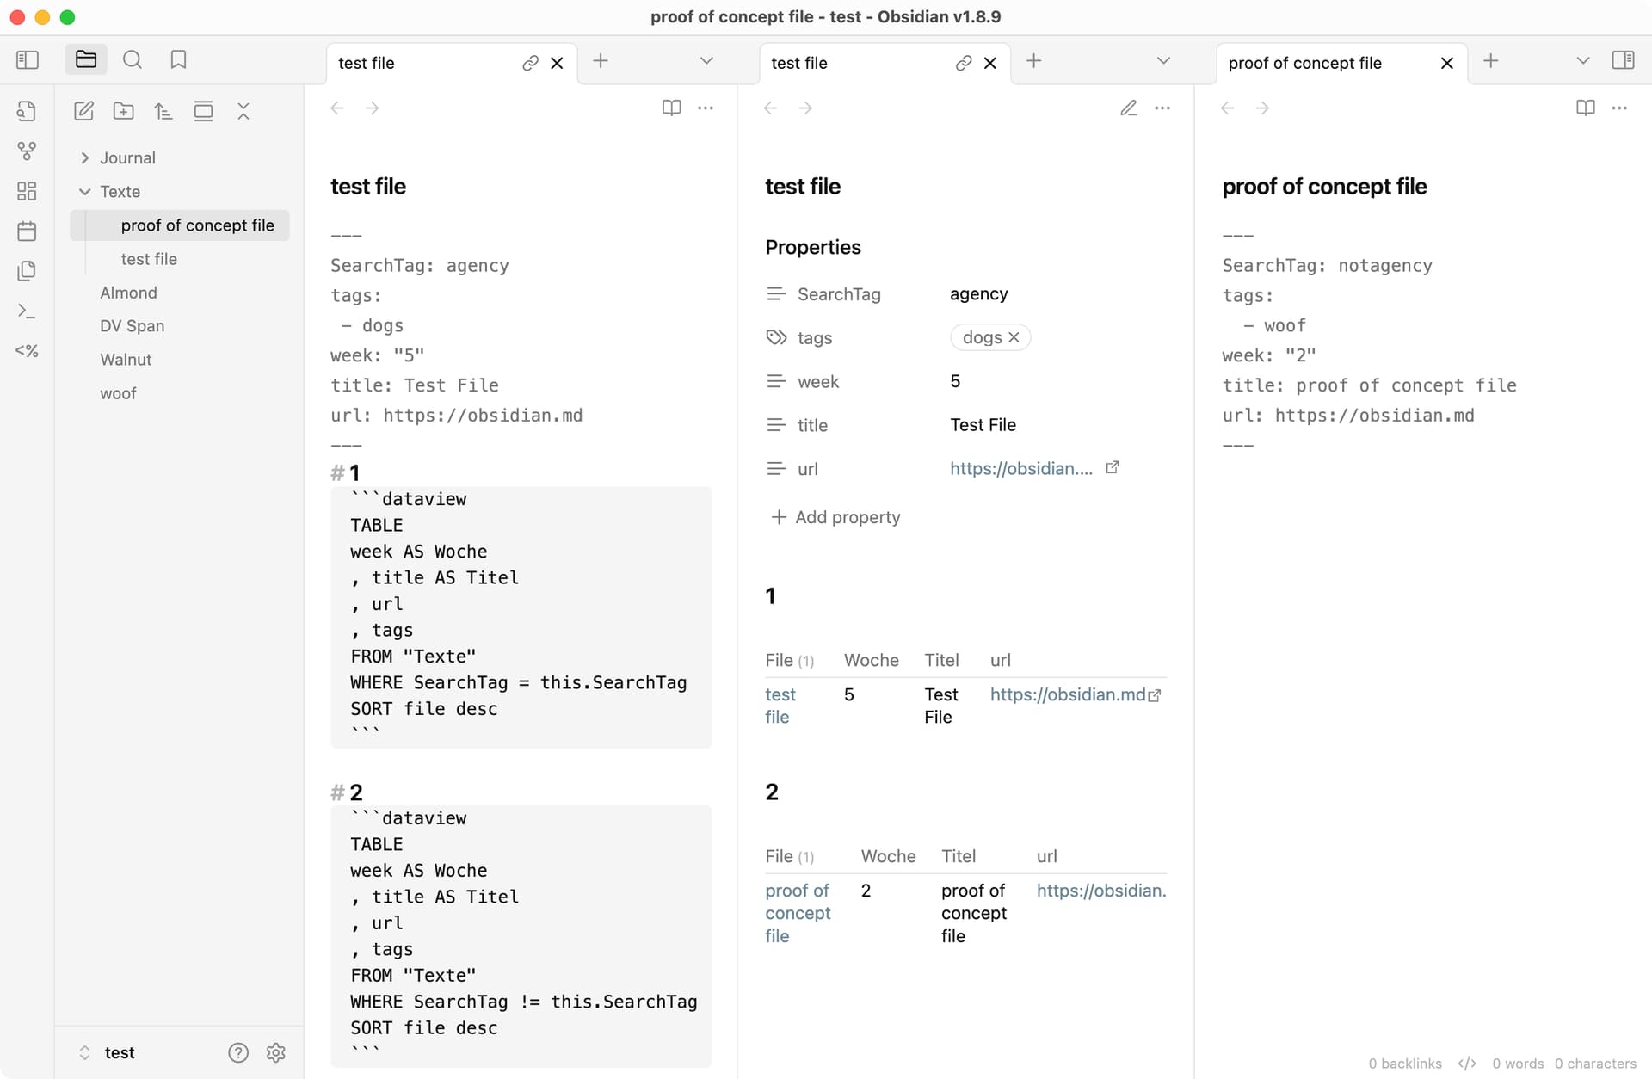Navigate forward in middle test file pane

[x=805, y=108]
